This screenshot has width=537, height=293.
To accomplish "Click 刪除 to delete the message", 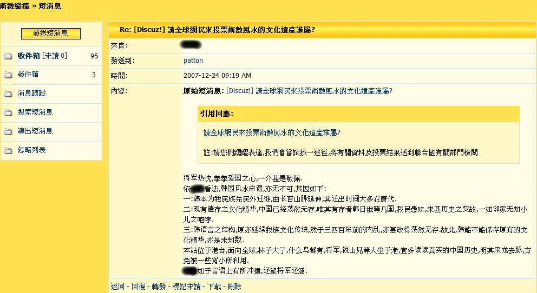I will (234, 287).
